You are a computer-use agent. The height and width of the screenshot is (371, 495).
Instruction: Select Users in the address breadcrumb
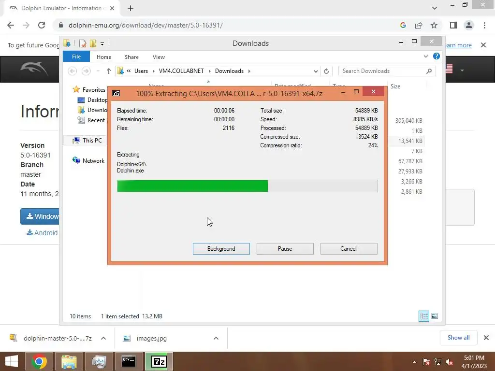(x=141, y=71)
